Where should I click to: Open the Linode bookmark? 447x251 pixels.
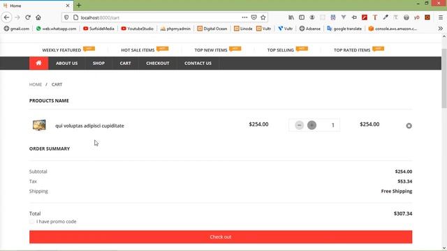coord(243,29)
